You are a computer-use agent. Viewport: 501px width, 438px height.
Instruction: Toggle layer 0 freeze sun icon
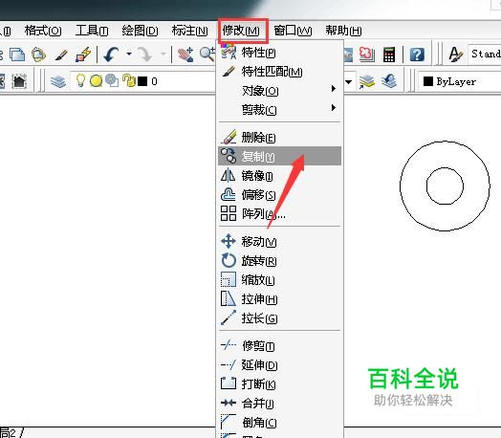click(x=96, y=81)
